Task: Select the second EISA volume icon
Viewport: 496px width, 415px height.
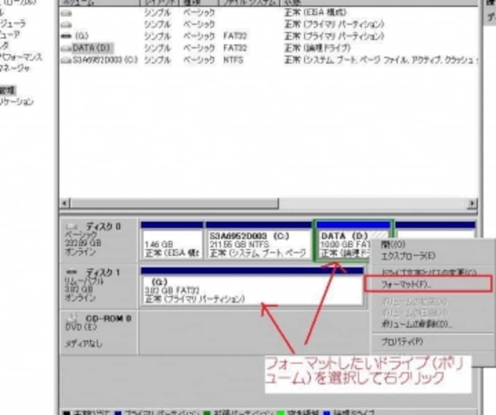Action: (x=66, y=24)
